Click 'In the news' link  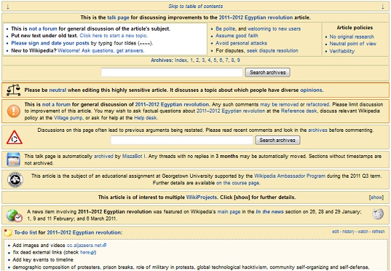[270, 212]
